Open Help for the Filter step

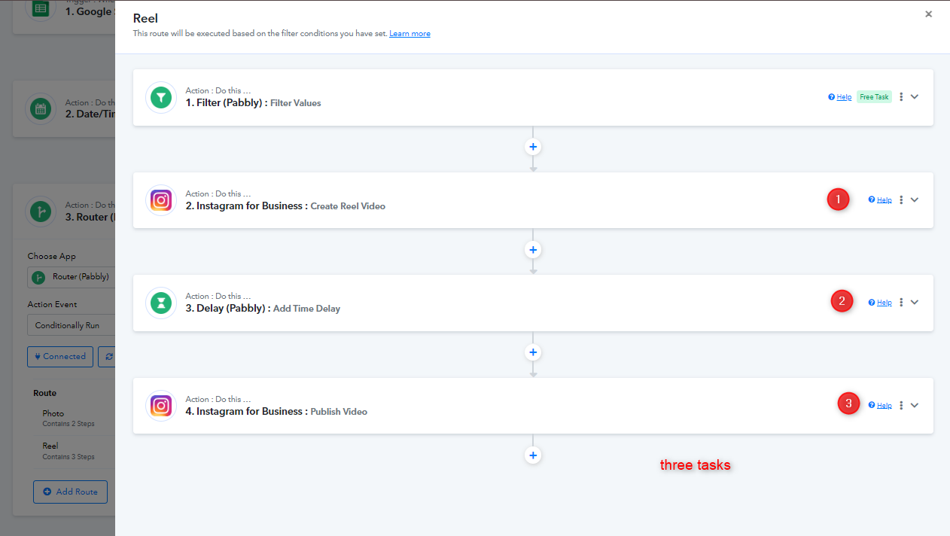coord(840,97)
